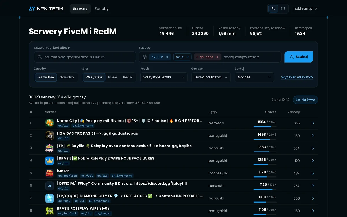Select 'Wszystkie' in the Gra filter
The width and height of the screenshot is (347, 217).
94,77
